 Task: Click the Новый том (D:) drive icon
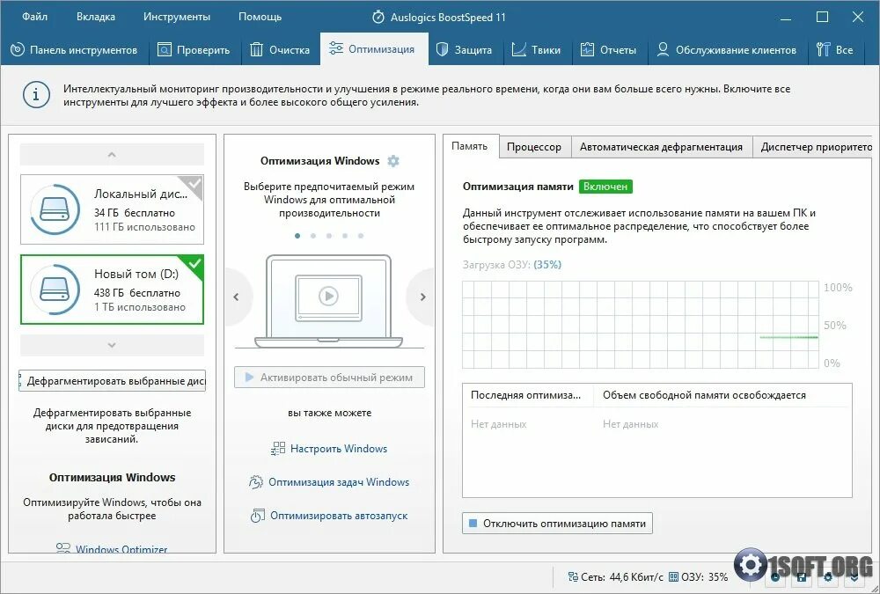(x=55, y=290)
